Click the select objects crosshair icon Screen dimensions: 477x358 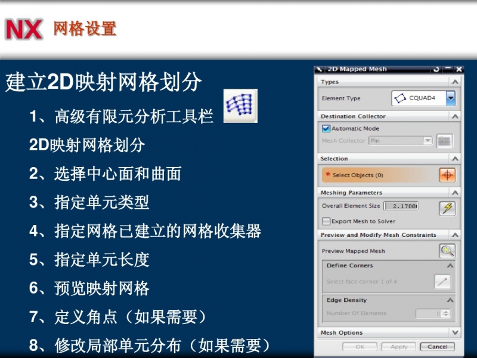pyautogui.click(x=447, y=175)
